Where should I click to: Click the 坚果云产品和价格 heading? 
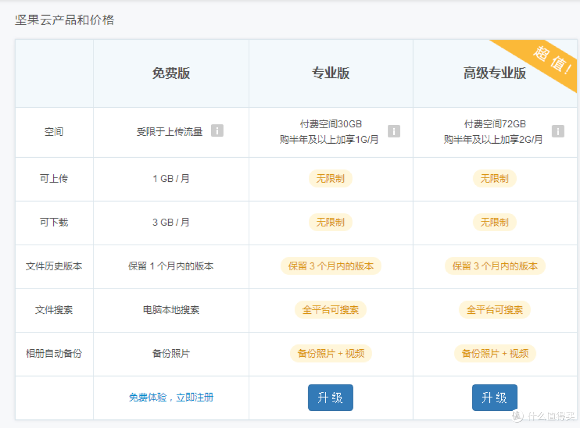pyautogui.click(x=65, y=20)
